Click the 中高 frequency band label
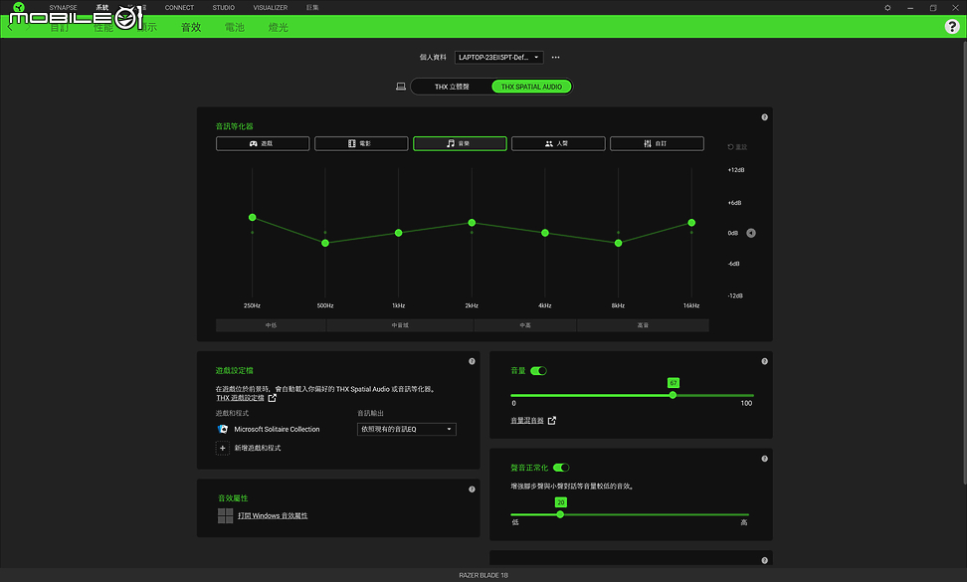The height and width of the screenshot is (582, 967). coord(525,325)
